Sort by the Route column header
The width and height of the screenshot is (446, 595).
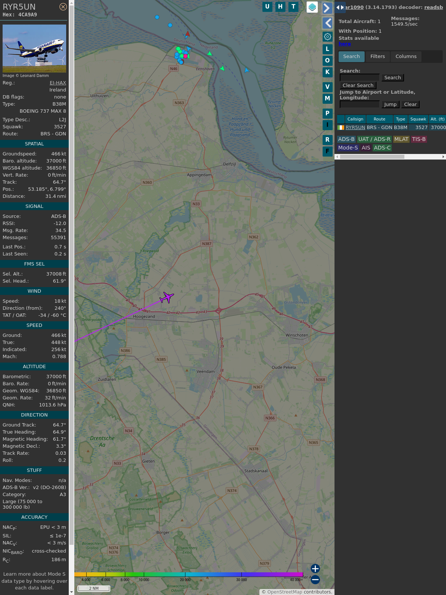click(379, 119)
